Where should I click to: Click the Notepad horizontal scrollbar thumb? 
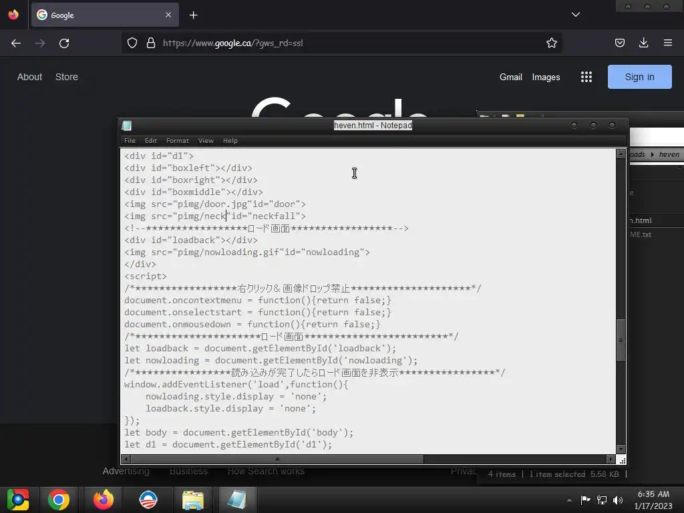277,459
